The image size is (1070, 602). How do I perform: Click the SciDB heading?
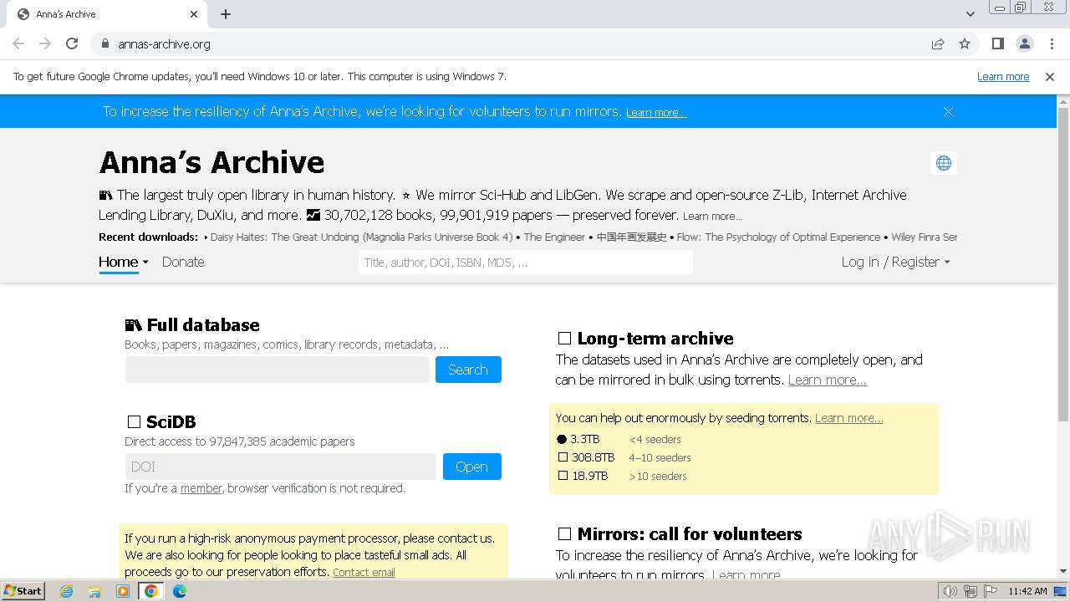[x=160, y=422]
